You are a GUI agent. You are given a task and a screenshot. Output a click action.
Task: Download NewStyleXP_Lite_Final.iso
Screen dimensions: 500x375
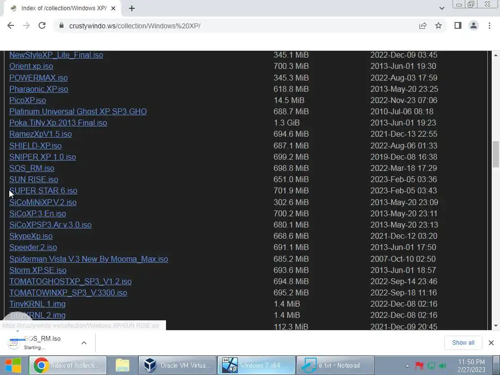(x=56, y=55)
